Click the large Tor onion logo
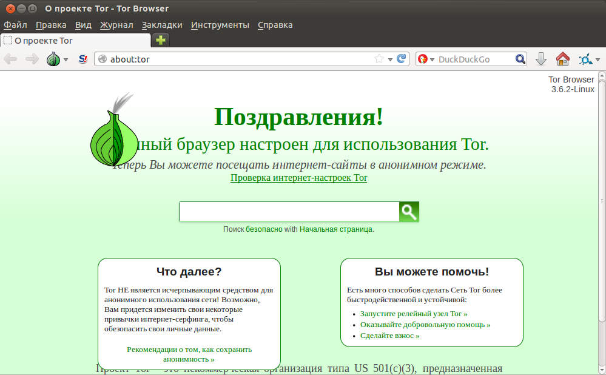 tap(113, 130)
